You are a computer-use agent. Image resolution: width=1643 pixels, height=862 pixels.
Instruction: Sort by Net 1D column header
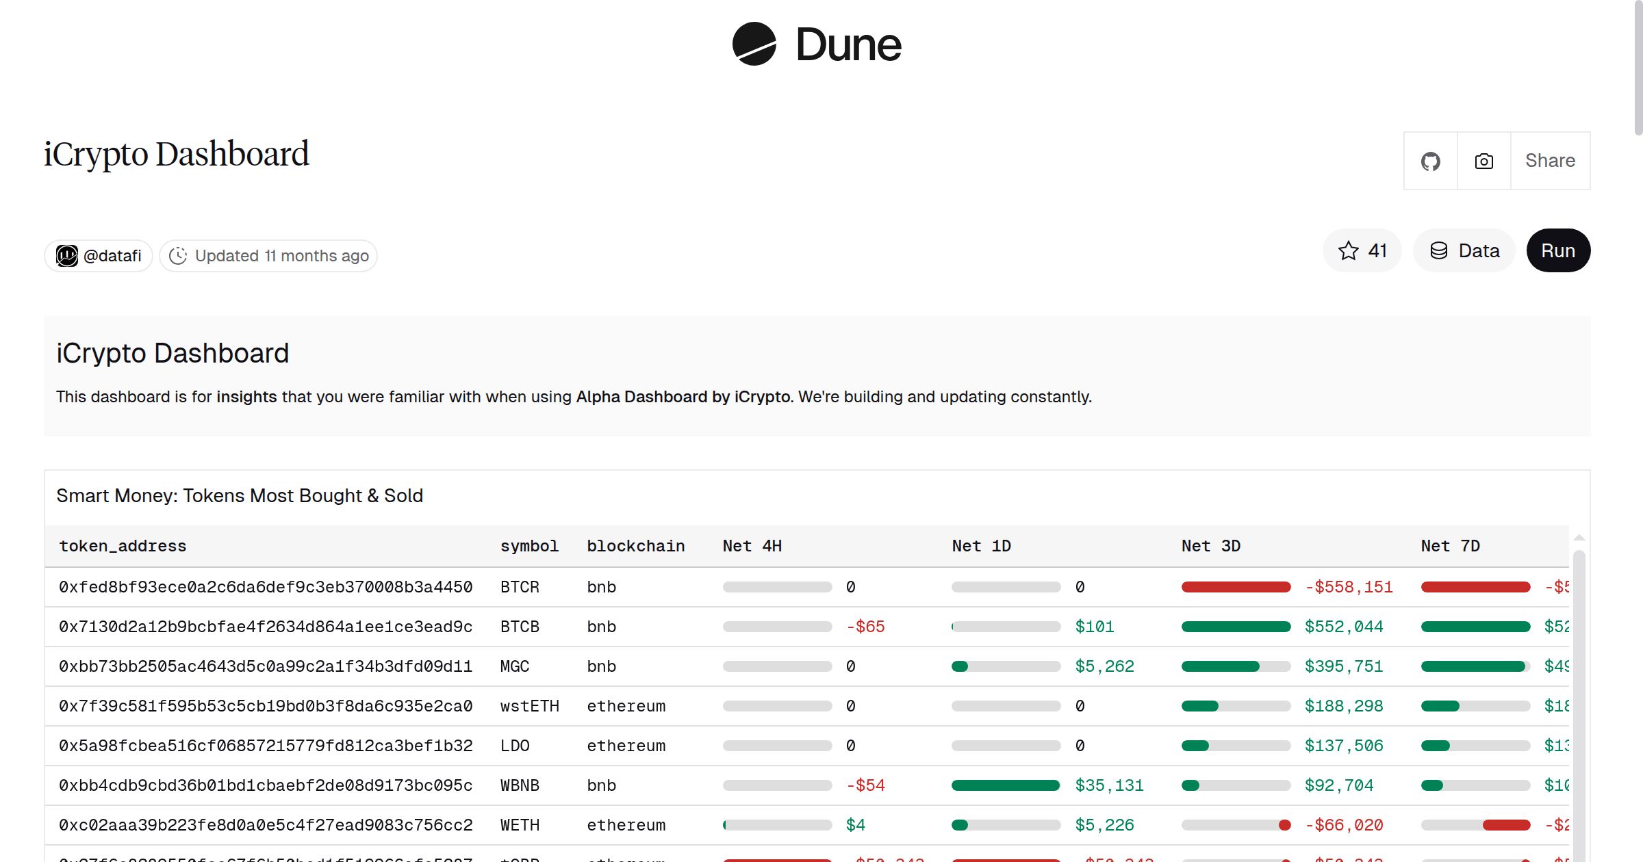pos(981,546)
